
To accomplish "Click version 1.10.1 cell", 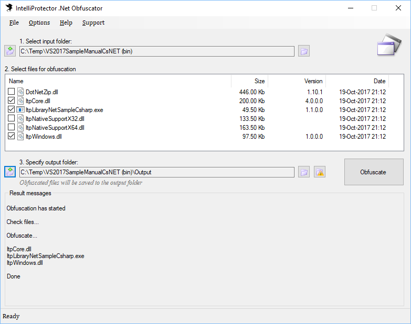I will tap(315, 92).
